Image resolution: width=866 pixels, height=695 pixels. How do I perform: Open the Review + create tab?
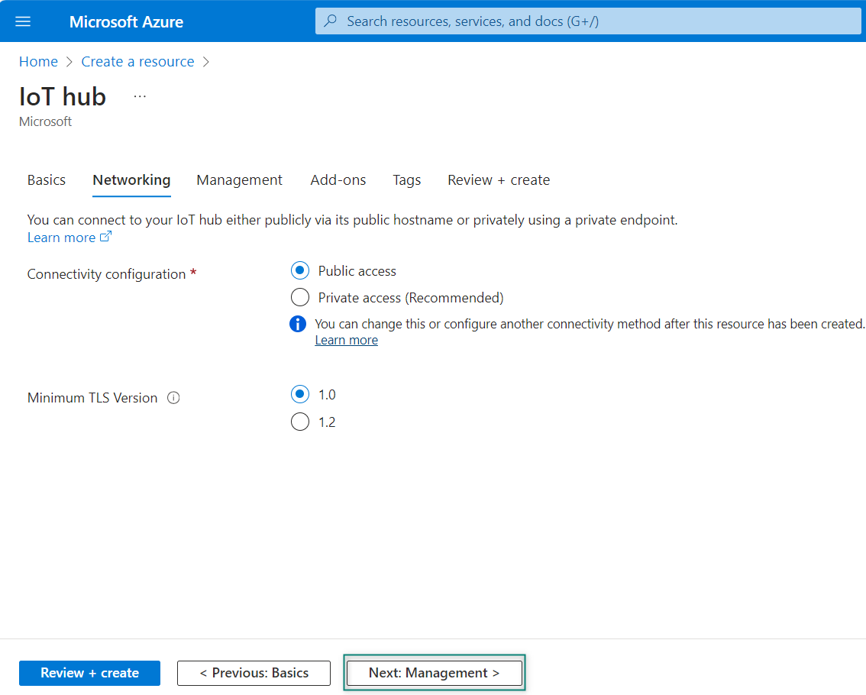pos(499,180)
